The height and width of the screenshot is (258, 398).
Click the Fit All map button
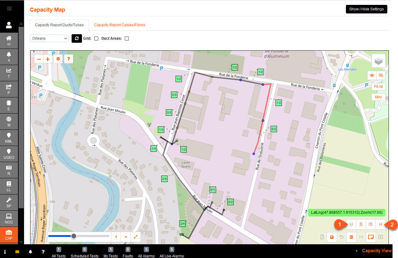[x=378, y=87]
